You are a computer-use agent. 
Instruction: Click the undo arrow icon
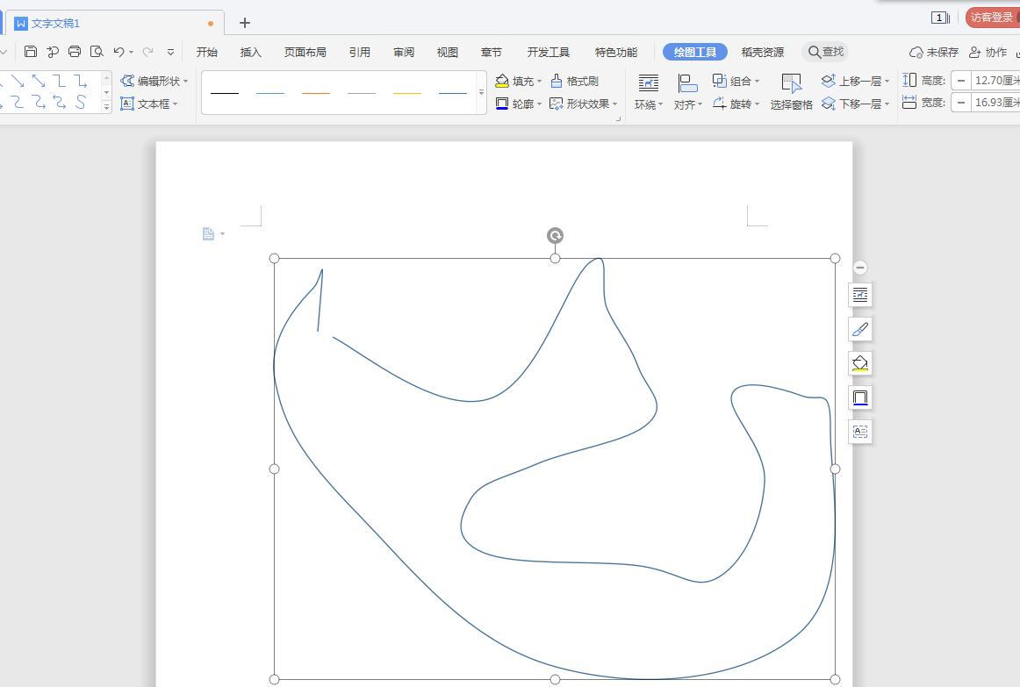pos(119,52)
